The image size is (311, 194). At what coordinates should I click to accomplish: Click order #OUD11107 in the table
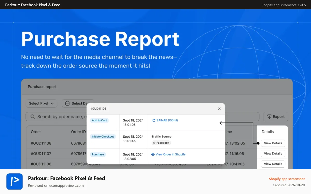[x=41, y=154]
